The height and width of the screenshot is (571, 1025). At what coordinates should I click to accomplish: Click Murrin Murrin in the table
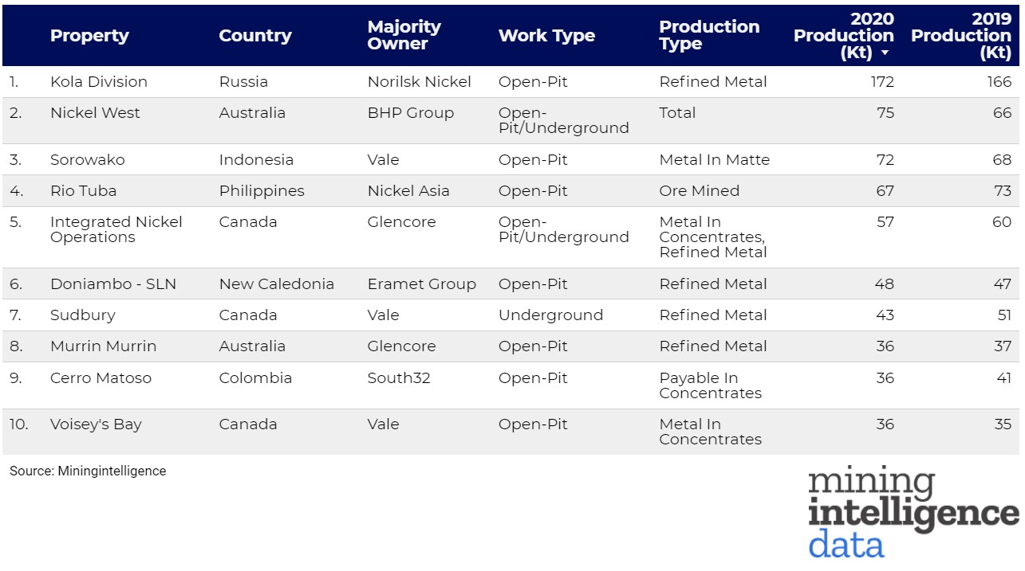click(104, 346)
